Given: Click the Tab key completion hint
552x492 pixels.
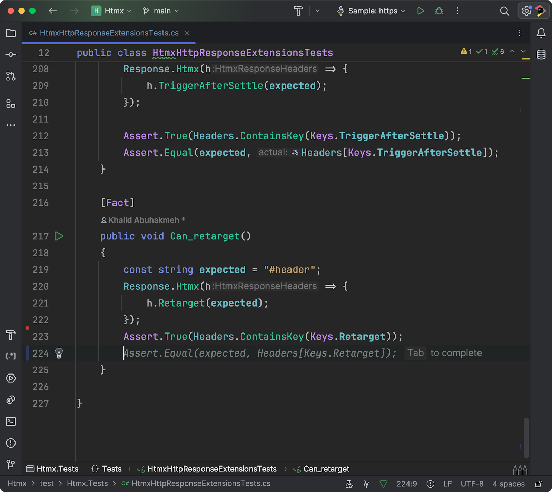Looking at the screenshot, I should tap(415, 353).
